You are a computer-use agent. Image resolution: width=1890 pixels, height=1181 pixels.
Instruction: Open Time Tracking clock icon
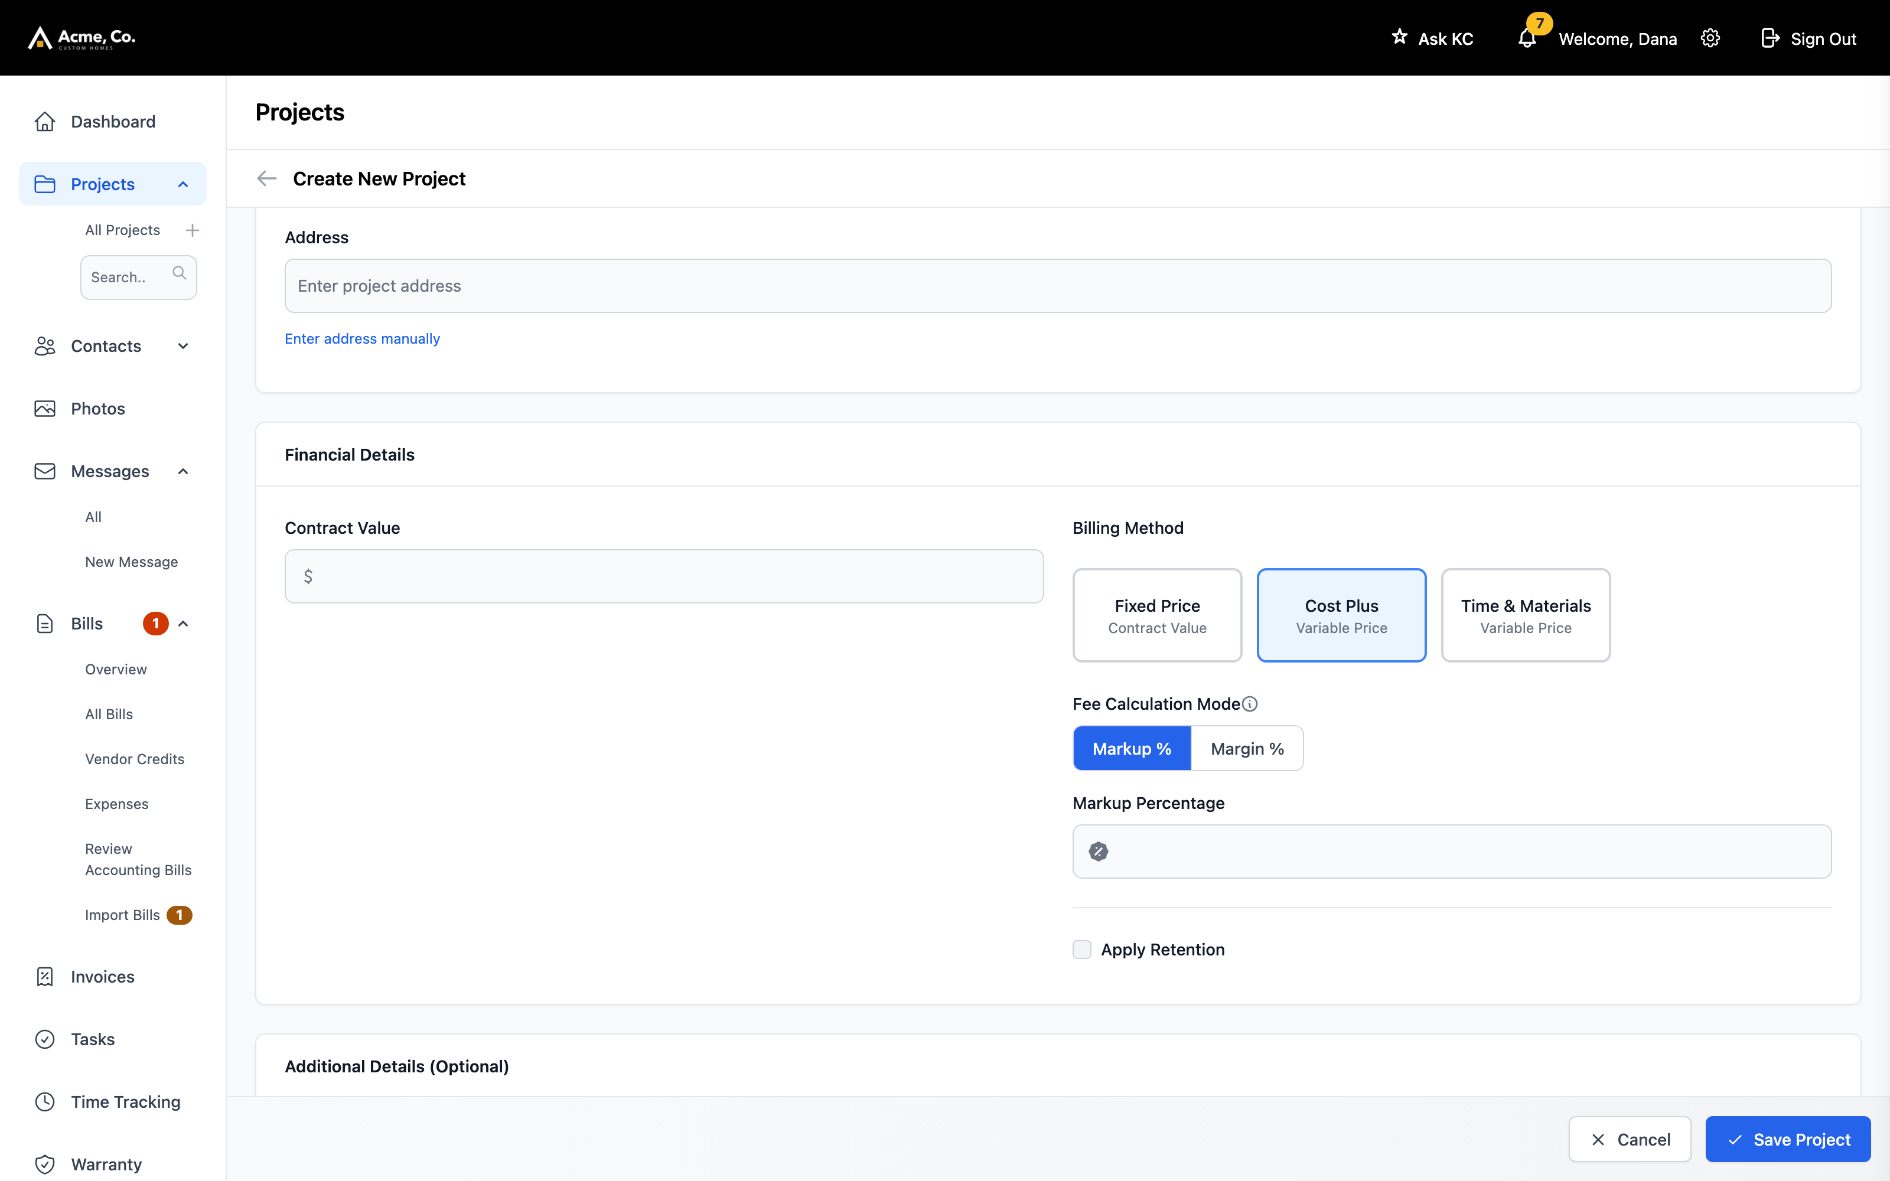click(45, 1102)
